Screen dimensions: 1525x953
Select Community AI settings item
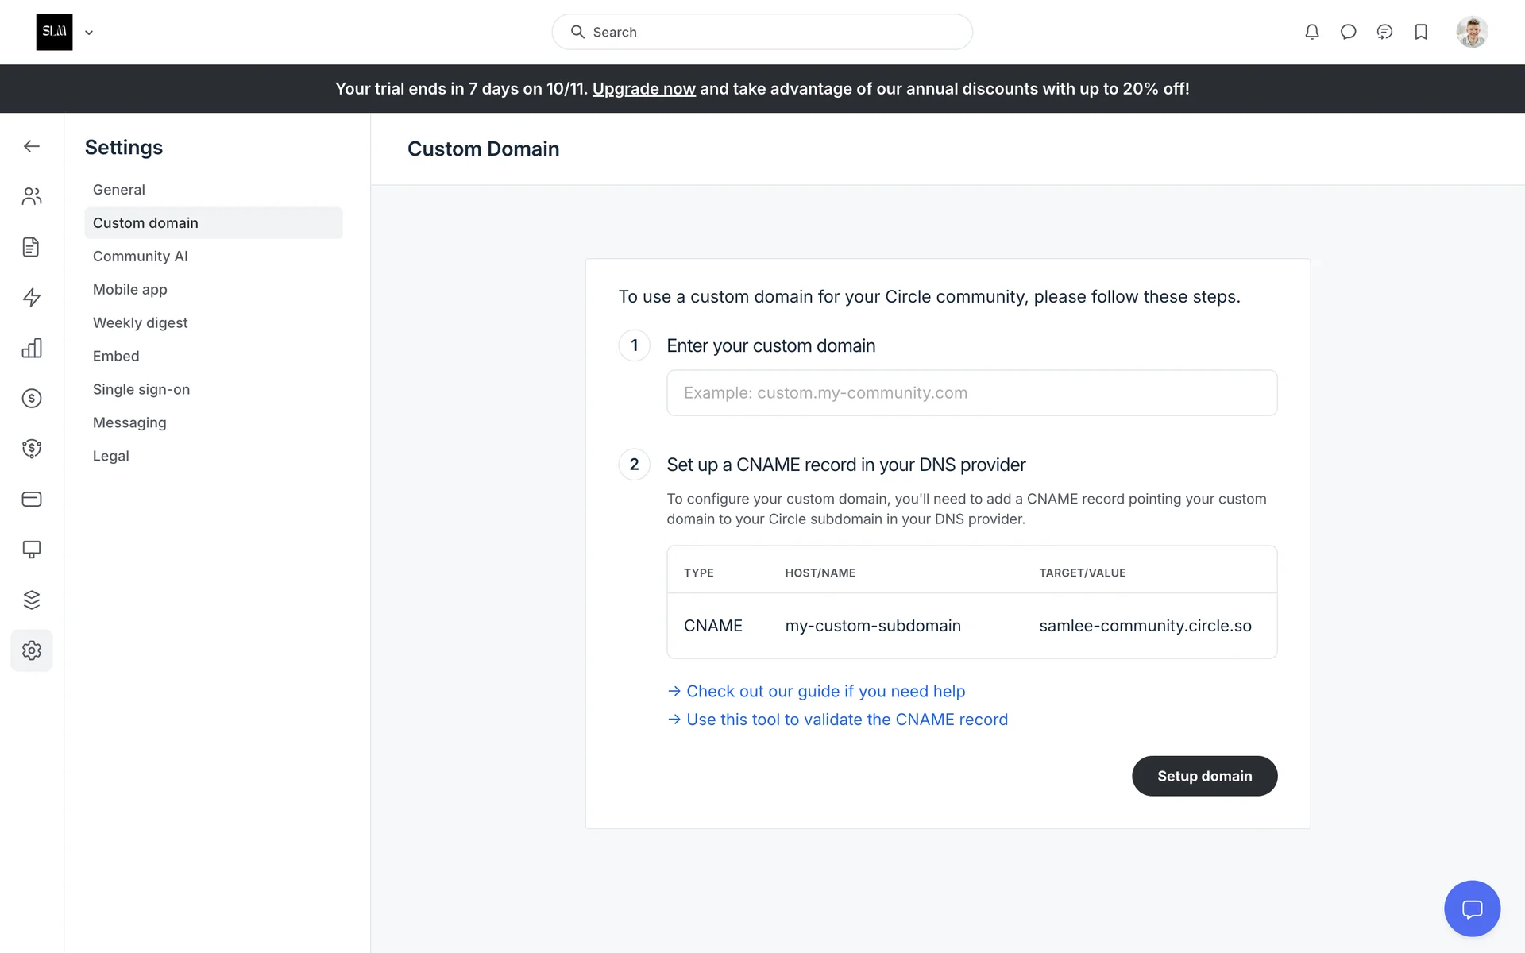pyautogui.click(x=141, y=257)
